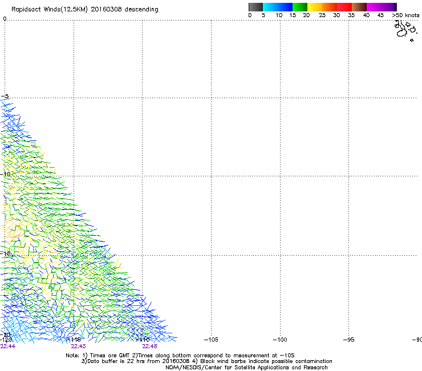Click the gray 0-5 knots color segment
This screenshot has width=422, height=371.
255,7
